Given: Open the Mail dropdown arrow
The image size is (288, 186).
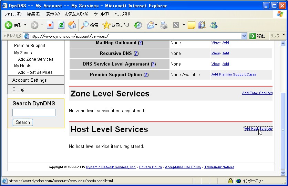Looking at the screenshot, I should click(x=156, y=25).
